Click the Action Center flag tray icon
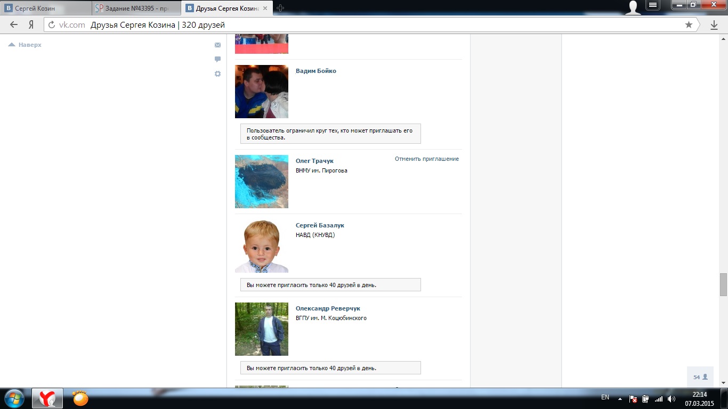Image resolution: width=728 pixels, height=409 pixels. (633, 398)
